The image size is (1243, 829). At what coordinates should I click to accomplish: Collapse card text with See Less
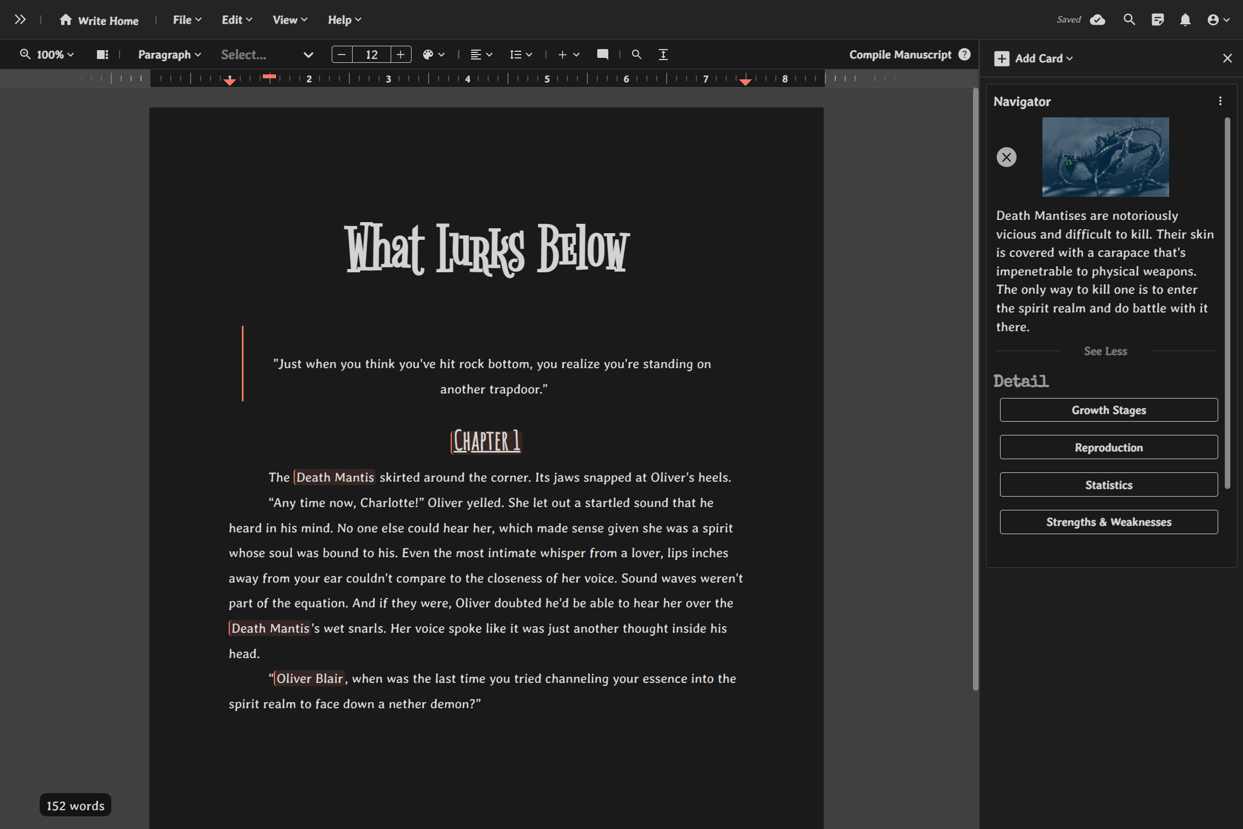tap(1105, 351)
